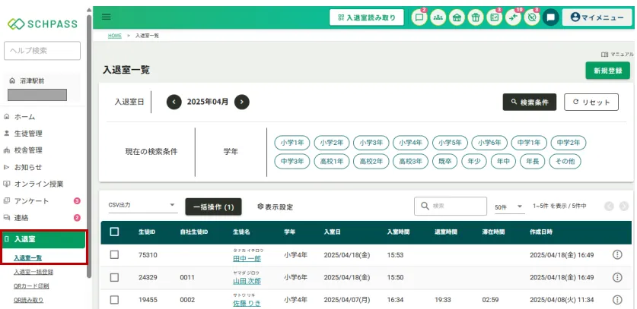Go to previous month with the left arrow
The image size is (637, 309).
[174, 102]
